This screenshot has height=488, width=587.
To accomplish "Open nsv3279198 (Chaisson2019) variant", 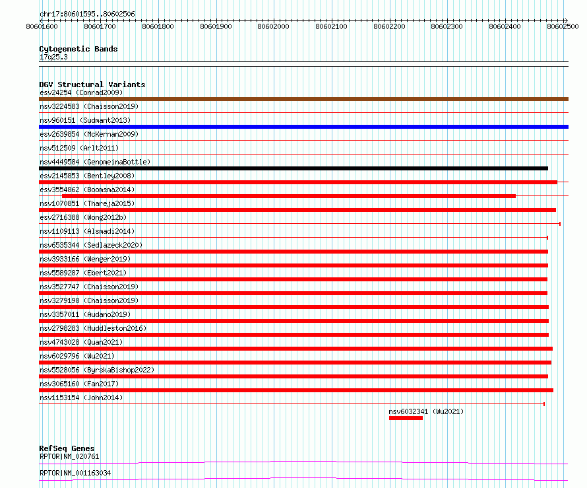I will pyautogui.click(x=89, y=300).
